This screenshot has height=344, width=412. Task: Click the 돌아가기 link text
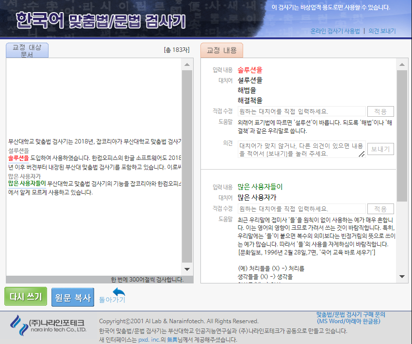[x=112, y=299]
